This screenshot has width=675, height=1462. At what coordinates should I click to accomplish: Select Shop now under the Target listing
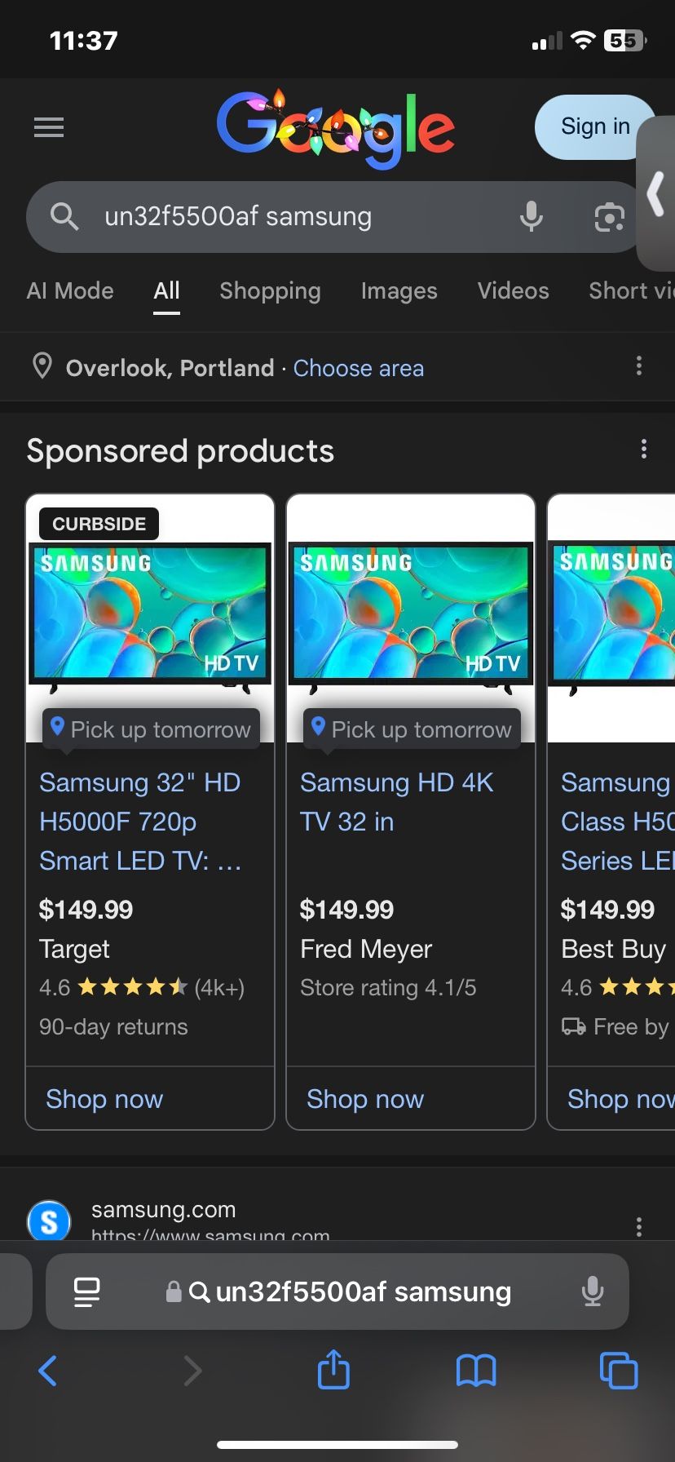coord(104,1099)
